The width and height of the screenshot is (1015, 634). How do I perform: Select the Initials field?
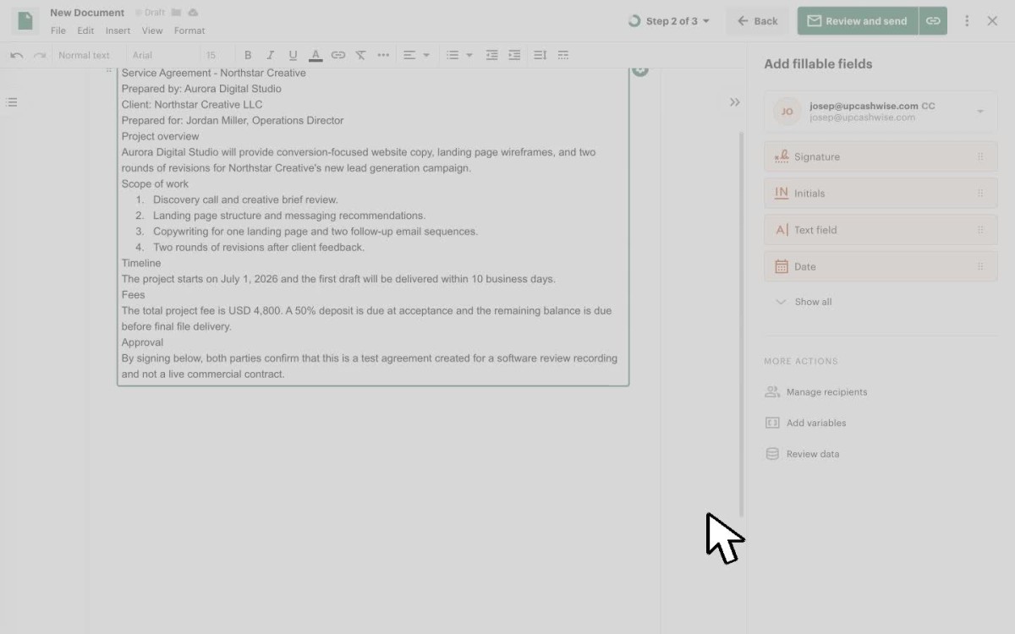[x=881, y=194]
